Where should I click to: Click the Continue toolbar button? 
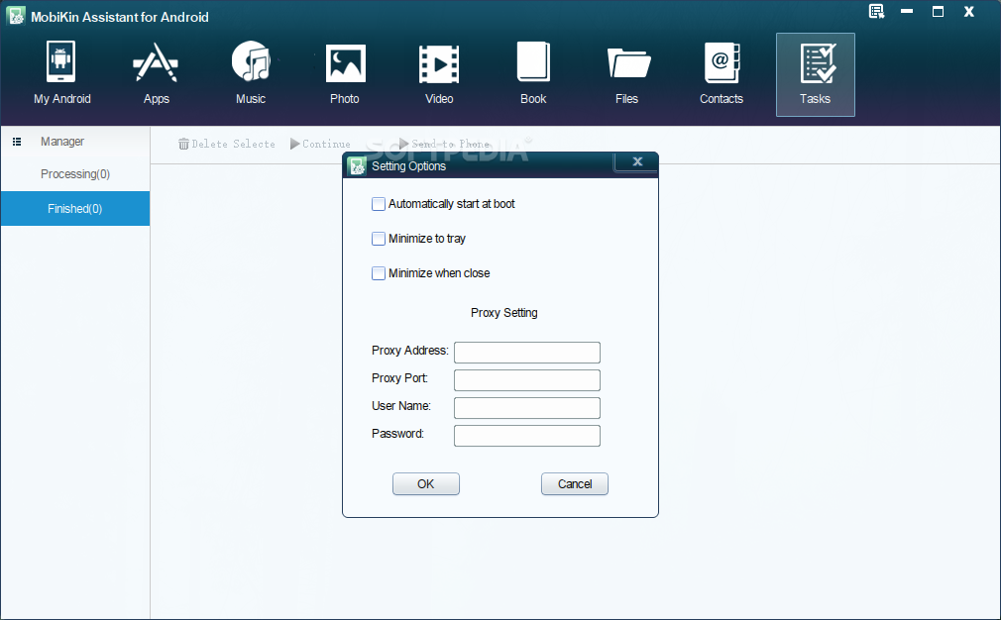(320, 145)
